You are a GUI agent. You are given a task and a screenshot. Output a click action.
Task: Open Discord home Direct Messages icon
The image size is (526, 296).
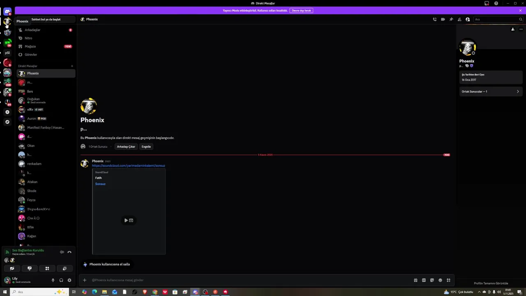[x=7, y=12]
